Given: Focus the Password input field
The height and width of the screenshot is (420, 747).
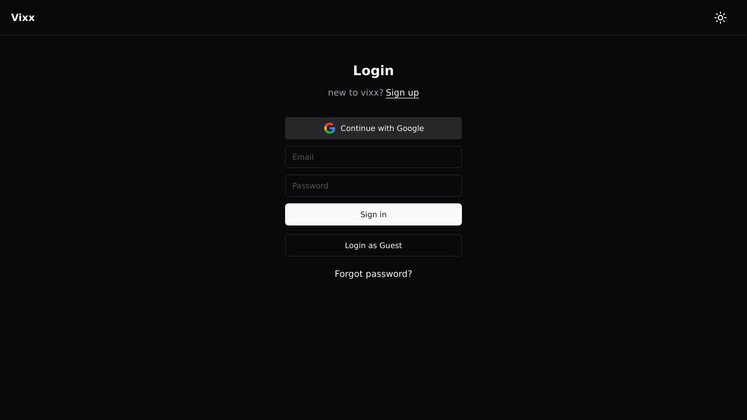Looking at the screenshot, I should point(373,186).
